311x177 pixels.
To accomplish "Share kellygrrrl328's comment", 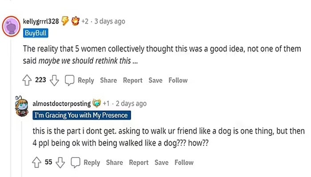I will click(108, 80).
